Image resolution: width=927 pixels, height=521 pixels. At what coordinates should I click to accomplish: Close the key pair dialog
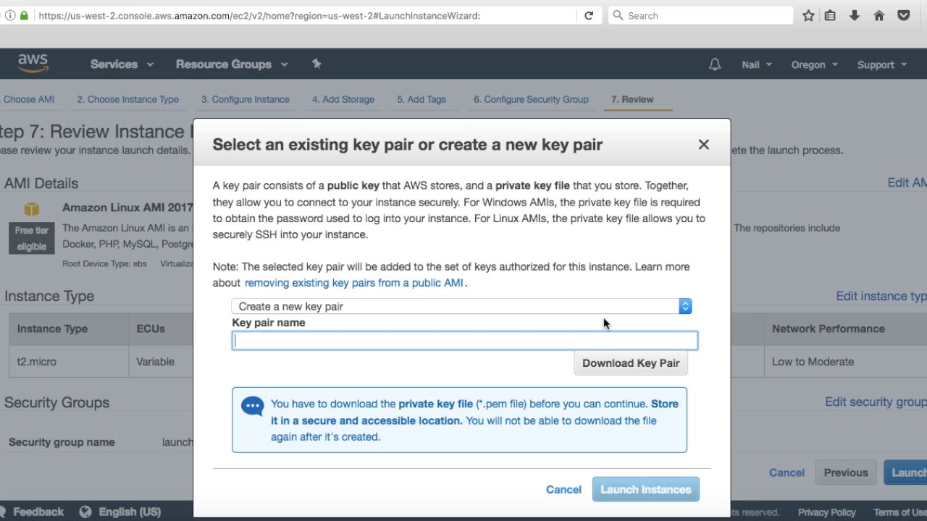pos(703,145)
